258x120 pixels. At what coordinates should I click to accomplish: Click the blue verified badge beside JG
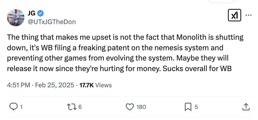pyautogui.click(x=41, y=13)
